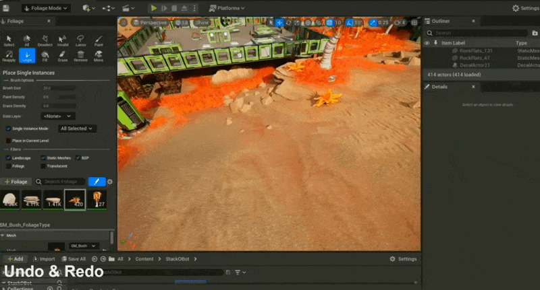This screenshot has height=290, width=540.
Task: Open the Platforms menu
Action: click(x=226, y=8)
